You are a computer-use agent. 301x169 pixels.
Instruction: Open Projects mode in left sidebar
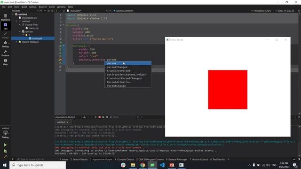[5, 53]
